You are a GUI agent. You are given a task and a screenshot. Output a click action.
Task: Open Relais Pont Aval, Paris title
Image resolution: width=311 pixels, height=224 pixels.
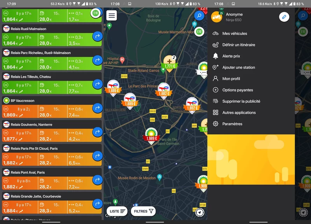28,172
